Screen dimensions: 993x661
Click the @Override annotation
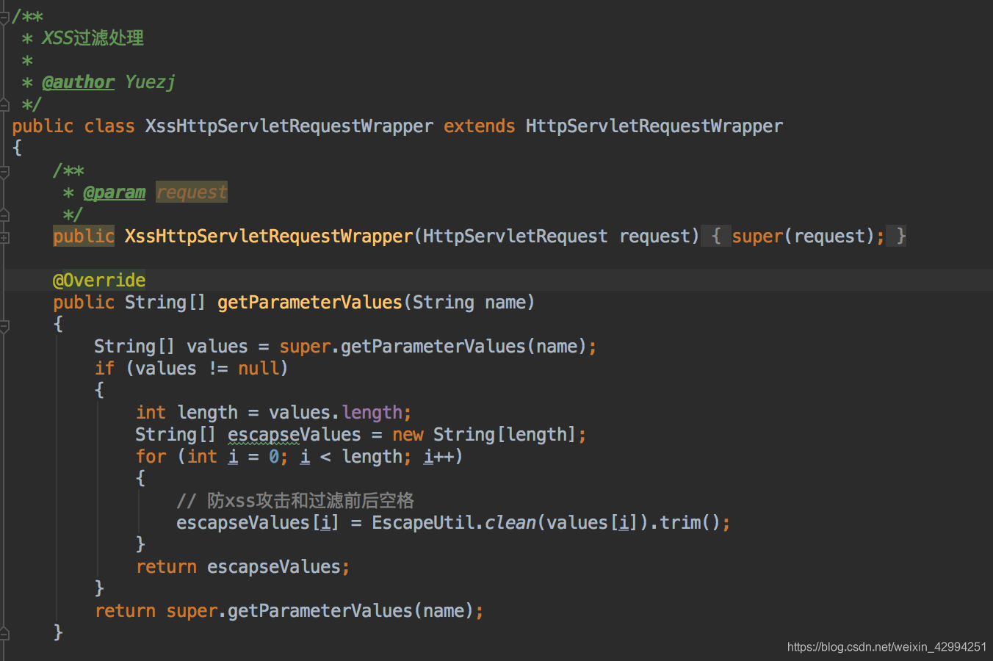99,281
